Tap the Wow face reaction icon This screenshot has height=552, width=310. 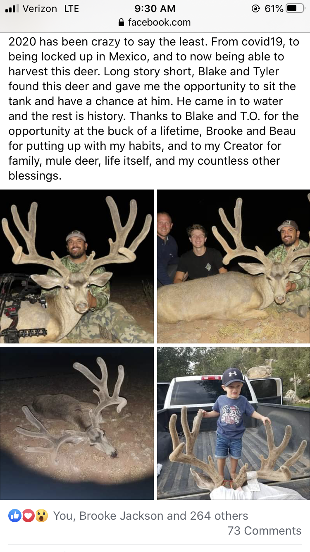coord(41,516)
